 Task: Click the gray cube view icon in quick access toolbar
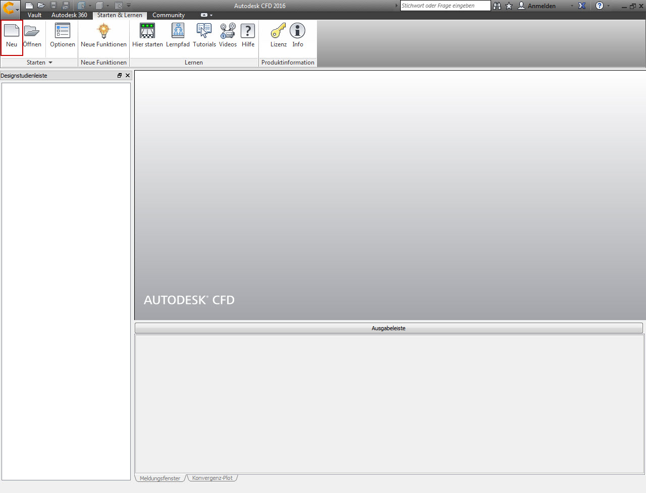pos(99,6)
